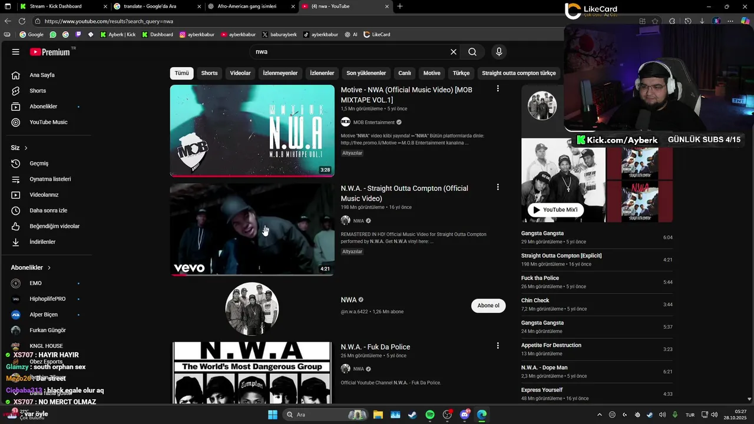
Task: Select the İzlenmeyenler filter chip
Action: coord(280,73)
